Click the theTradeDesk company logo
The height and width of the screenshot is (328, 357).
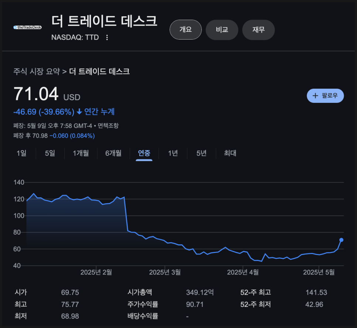[27, 27]
